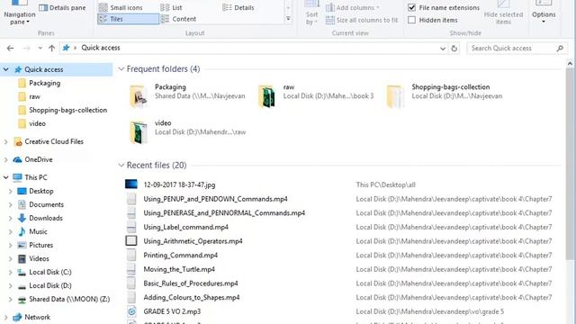Click the vertical scrollbar thumb

pos(570,164)
